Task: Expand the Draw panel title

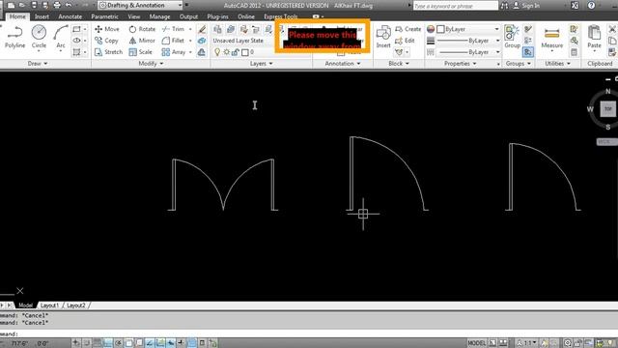Action: [x=38, y=64]
